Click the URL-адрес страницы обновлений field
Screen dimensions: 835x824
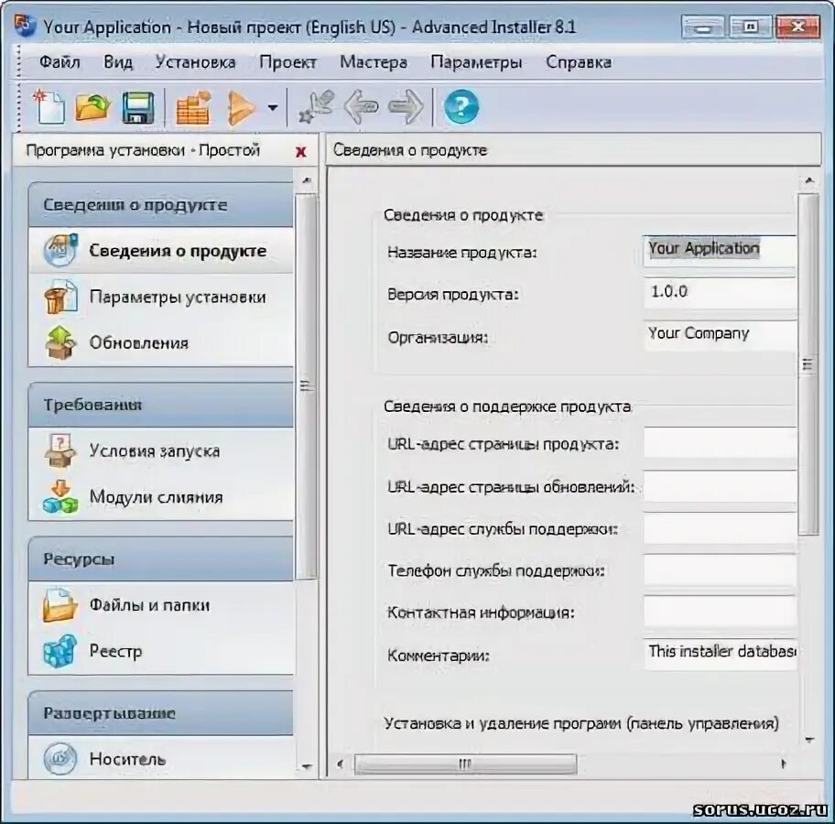tap(720, 485)
